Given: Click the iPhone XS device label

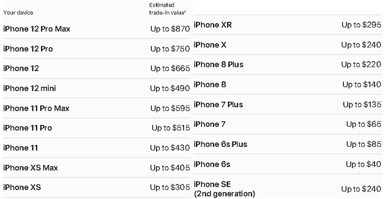Looking at the screenshot, I should [22, 188].
